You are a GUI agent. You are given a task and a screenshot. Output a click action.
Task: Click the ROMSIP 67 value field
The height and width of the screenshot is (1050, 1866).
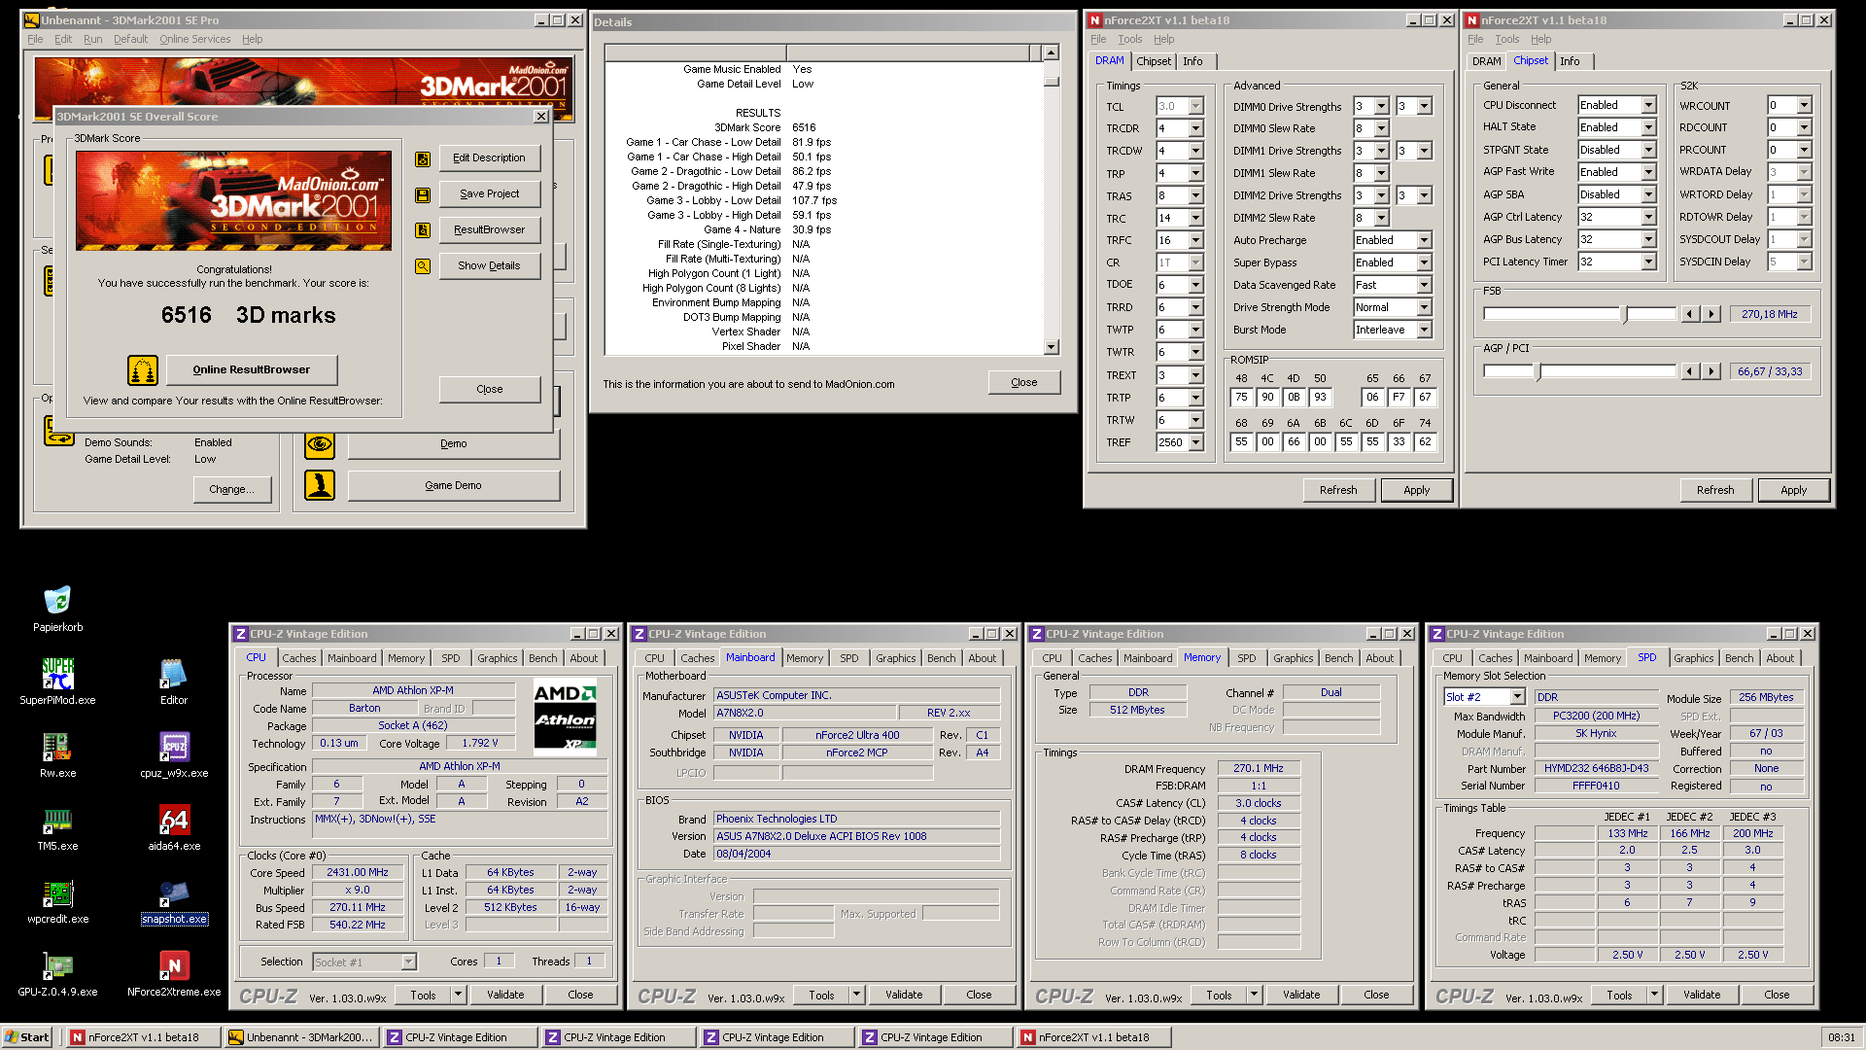coord(1425,397)
